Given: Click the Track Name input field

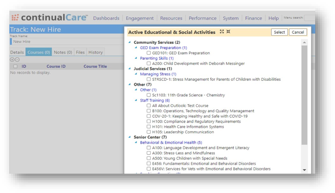Looking at the screenshot, I should tap(68, 41).
